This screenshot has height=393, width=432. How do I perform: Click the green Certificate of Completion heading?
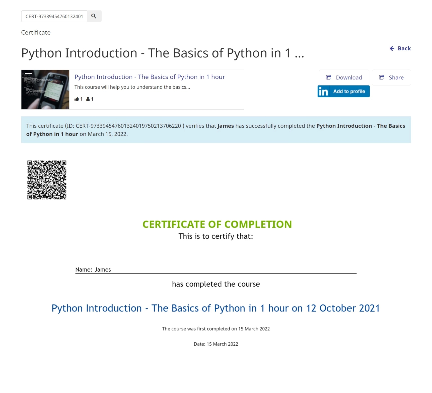point(217,224)
